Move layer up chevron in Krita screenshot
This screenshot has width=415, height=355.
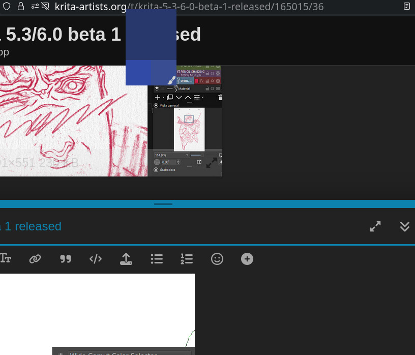(188, 98)
